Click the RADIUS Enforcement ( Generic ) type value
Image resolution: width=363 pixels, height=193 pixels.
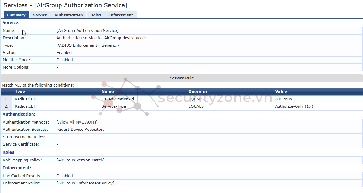point(87,45)
